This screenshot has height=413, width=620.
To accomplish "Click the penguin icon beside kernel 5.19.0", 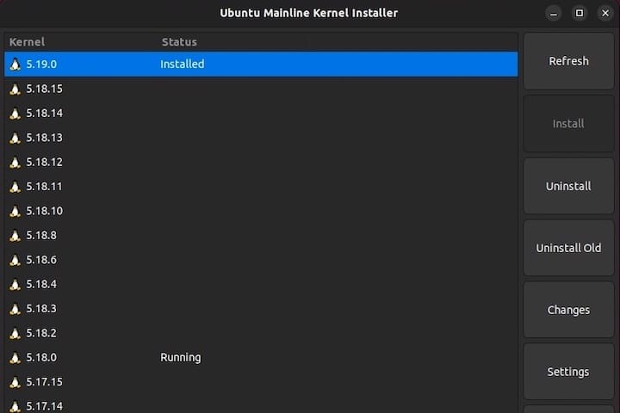I will pyautogui.click(x=15, y=65).
